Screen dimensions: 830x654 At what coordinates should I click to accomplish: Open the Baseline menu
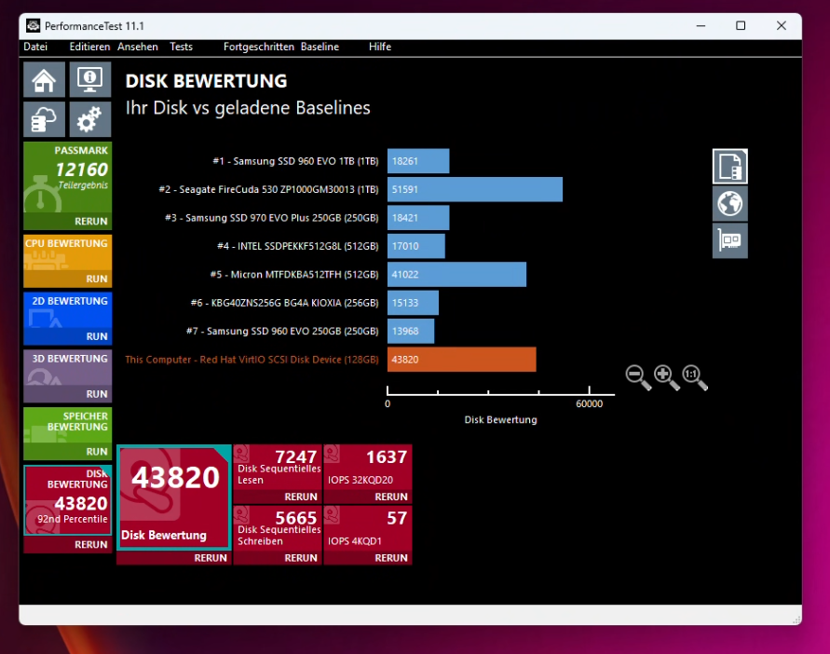tap(320, 47)
